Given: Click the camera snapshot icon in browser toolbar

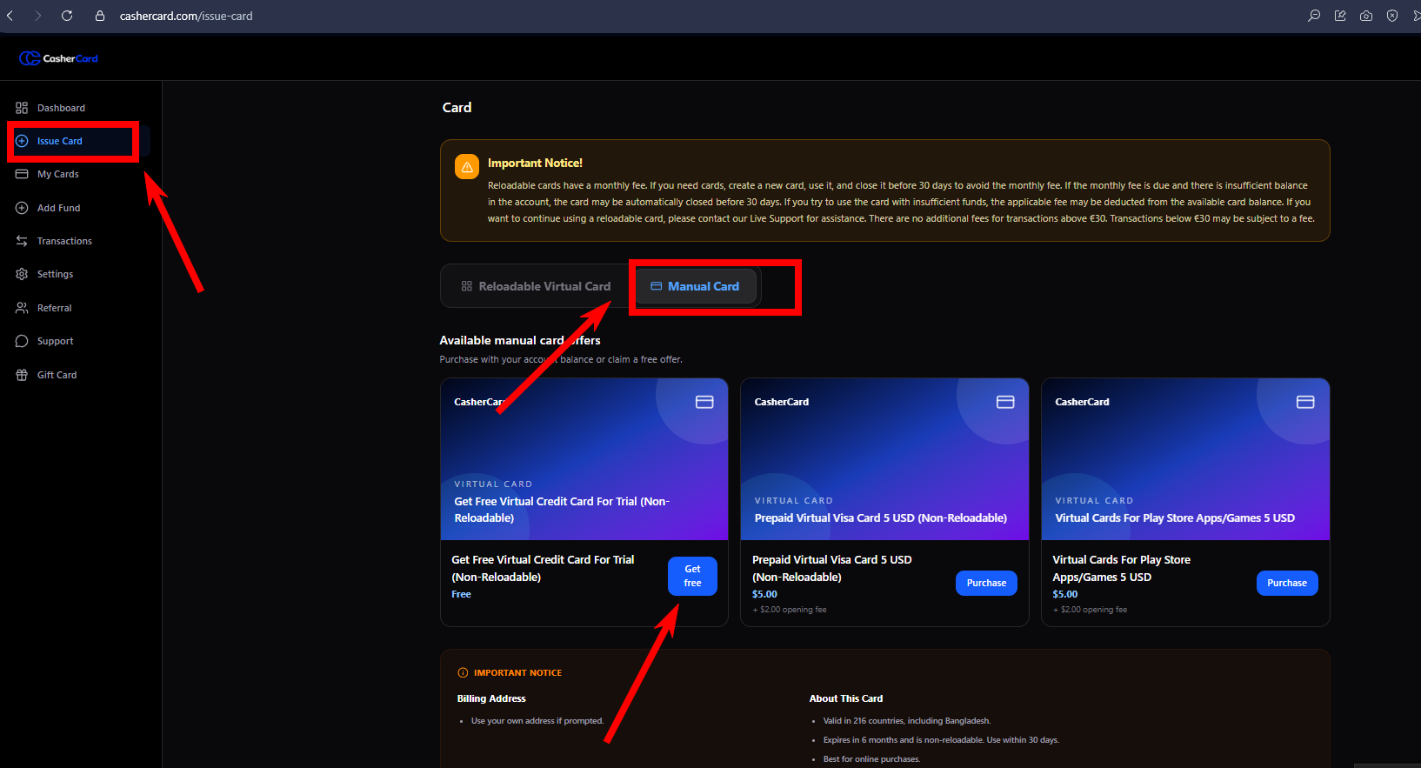Looking at the screenshot, I should tap(1366, 16).
